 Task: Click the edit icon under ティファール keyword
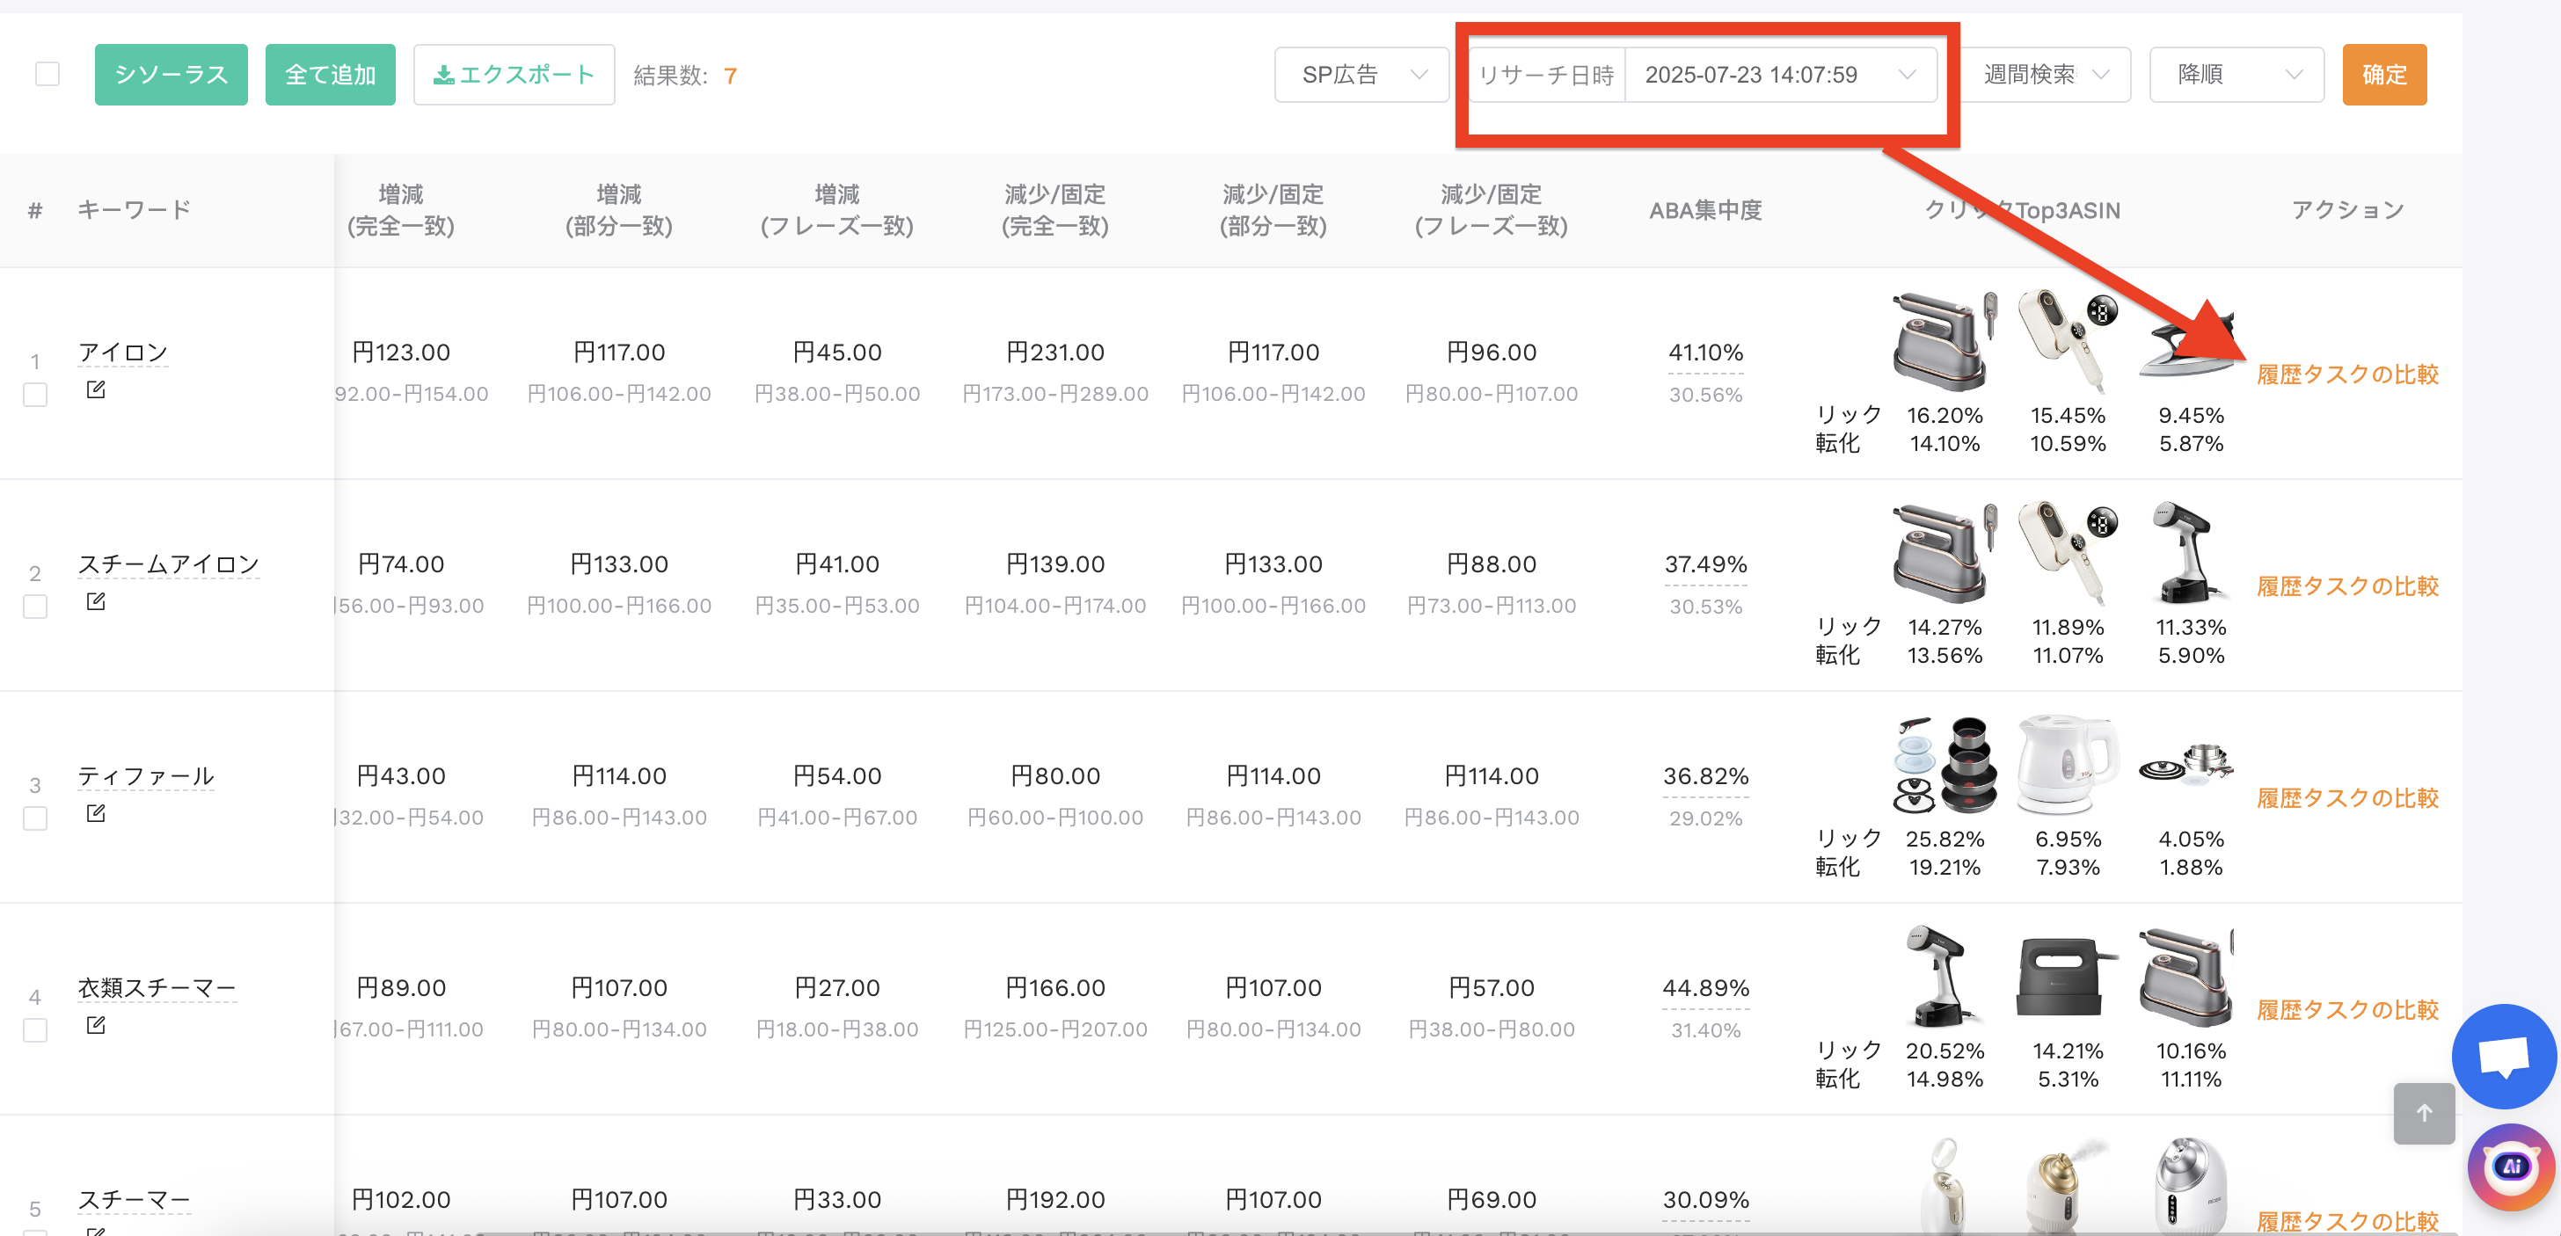(x=96, y=813)
